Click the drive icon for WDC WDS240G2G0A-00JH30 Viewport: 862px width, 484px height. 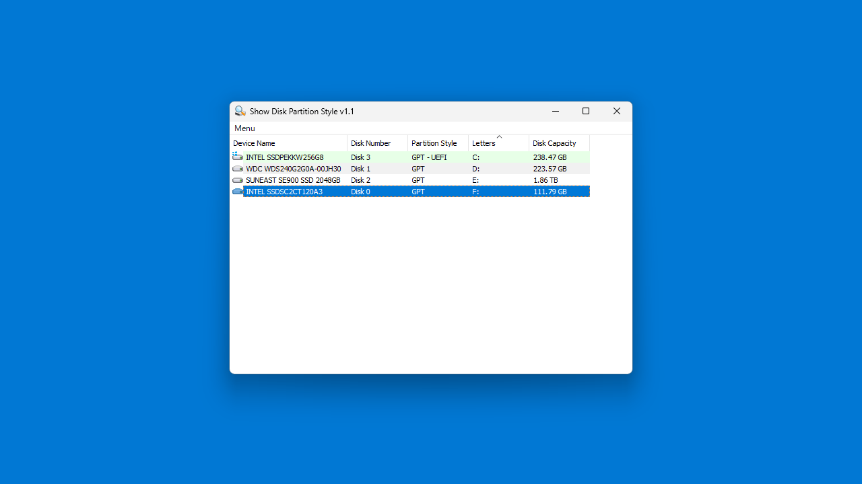(238, 169)
